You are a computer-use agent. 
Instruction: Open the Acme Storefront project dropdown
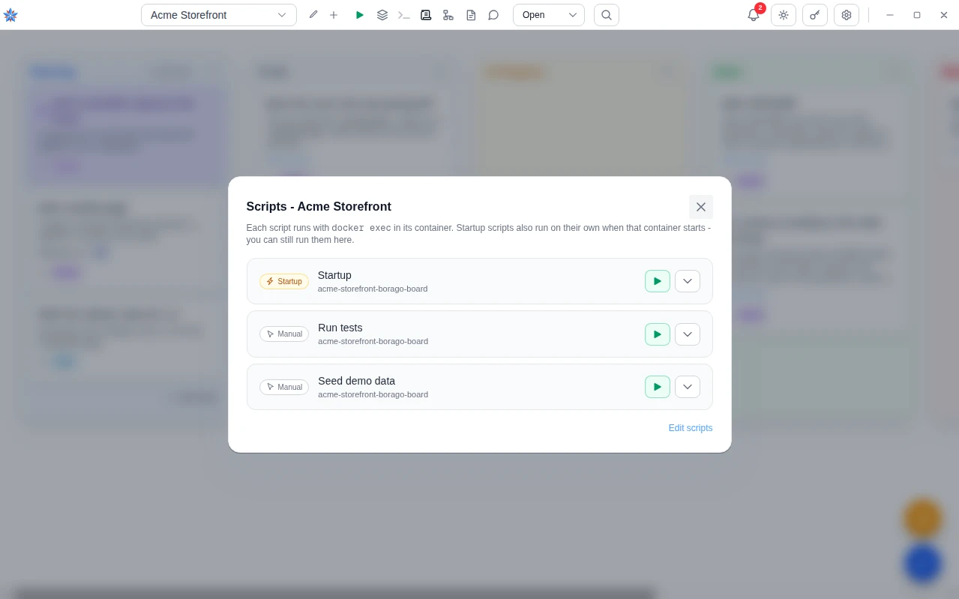point(219,15)
